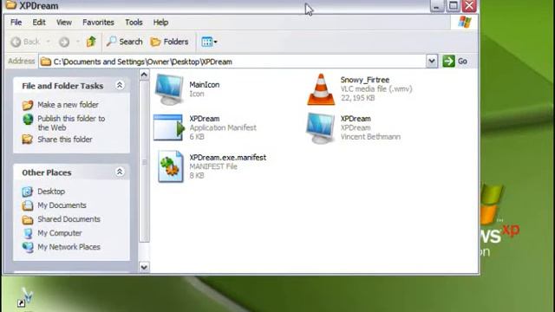Select the XPDream.exe.manifest file icon
Screen dimensions: 555x312
click(170, 166)
